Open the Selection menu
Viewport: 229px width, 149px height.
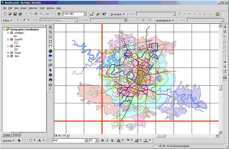(x=33, y=8)
